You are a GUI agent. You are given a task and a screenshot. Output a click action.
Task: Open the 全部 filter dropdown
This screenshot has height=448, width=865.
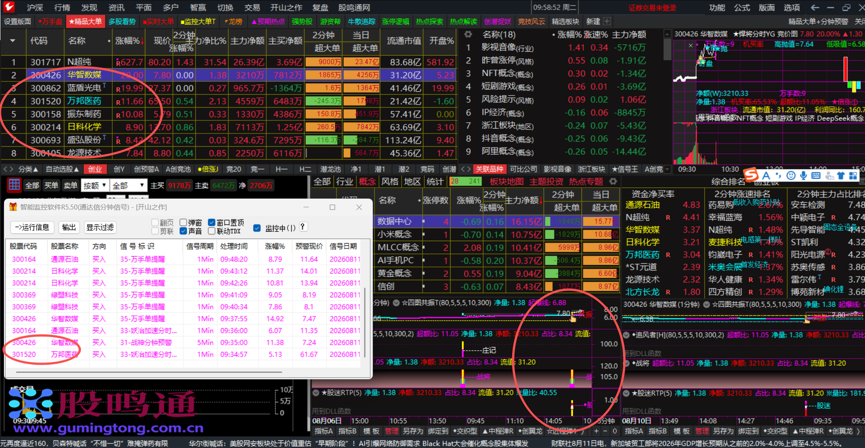click(129, 186)
